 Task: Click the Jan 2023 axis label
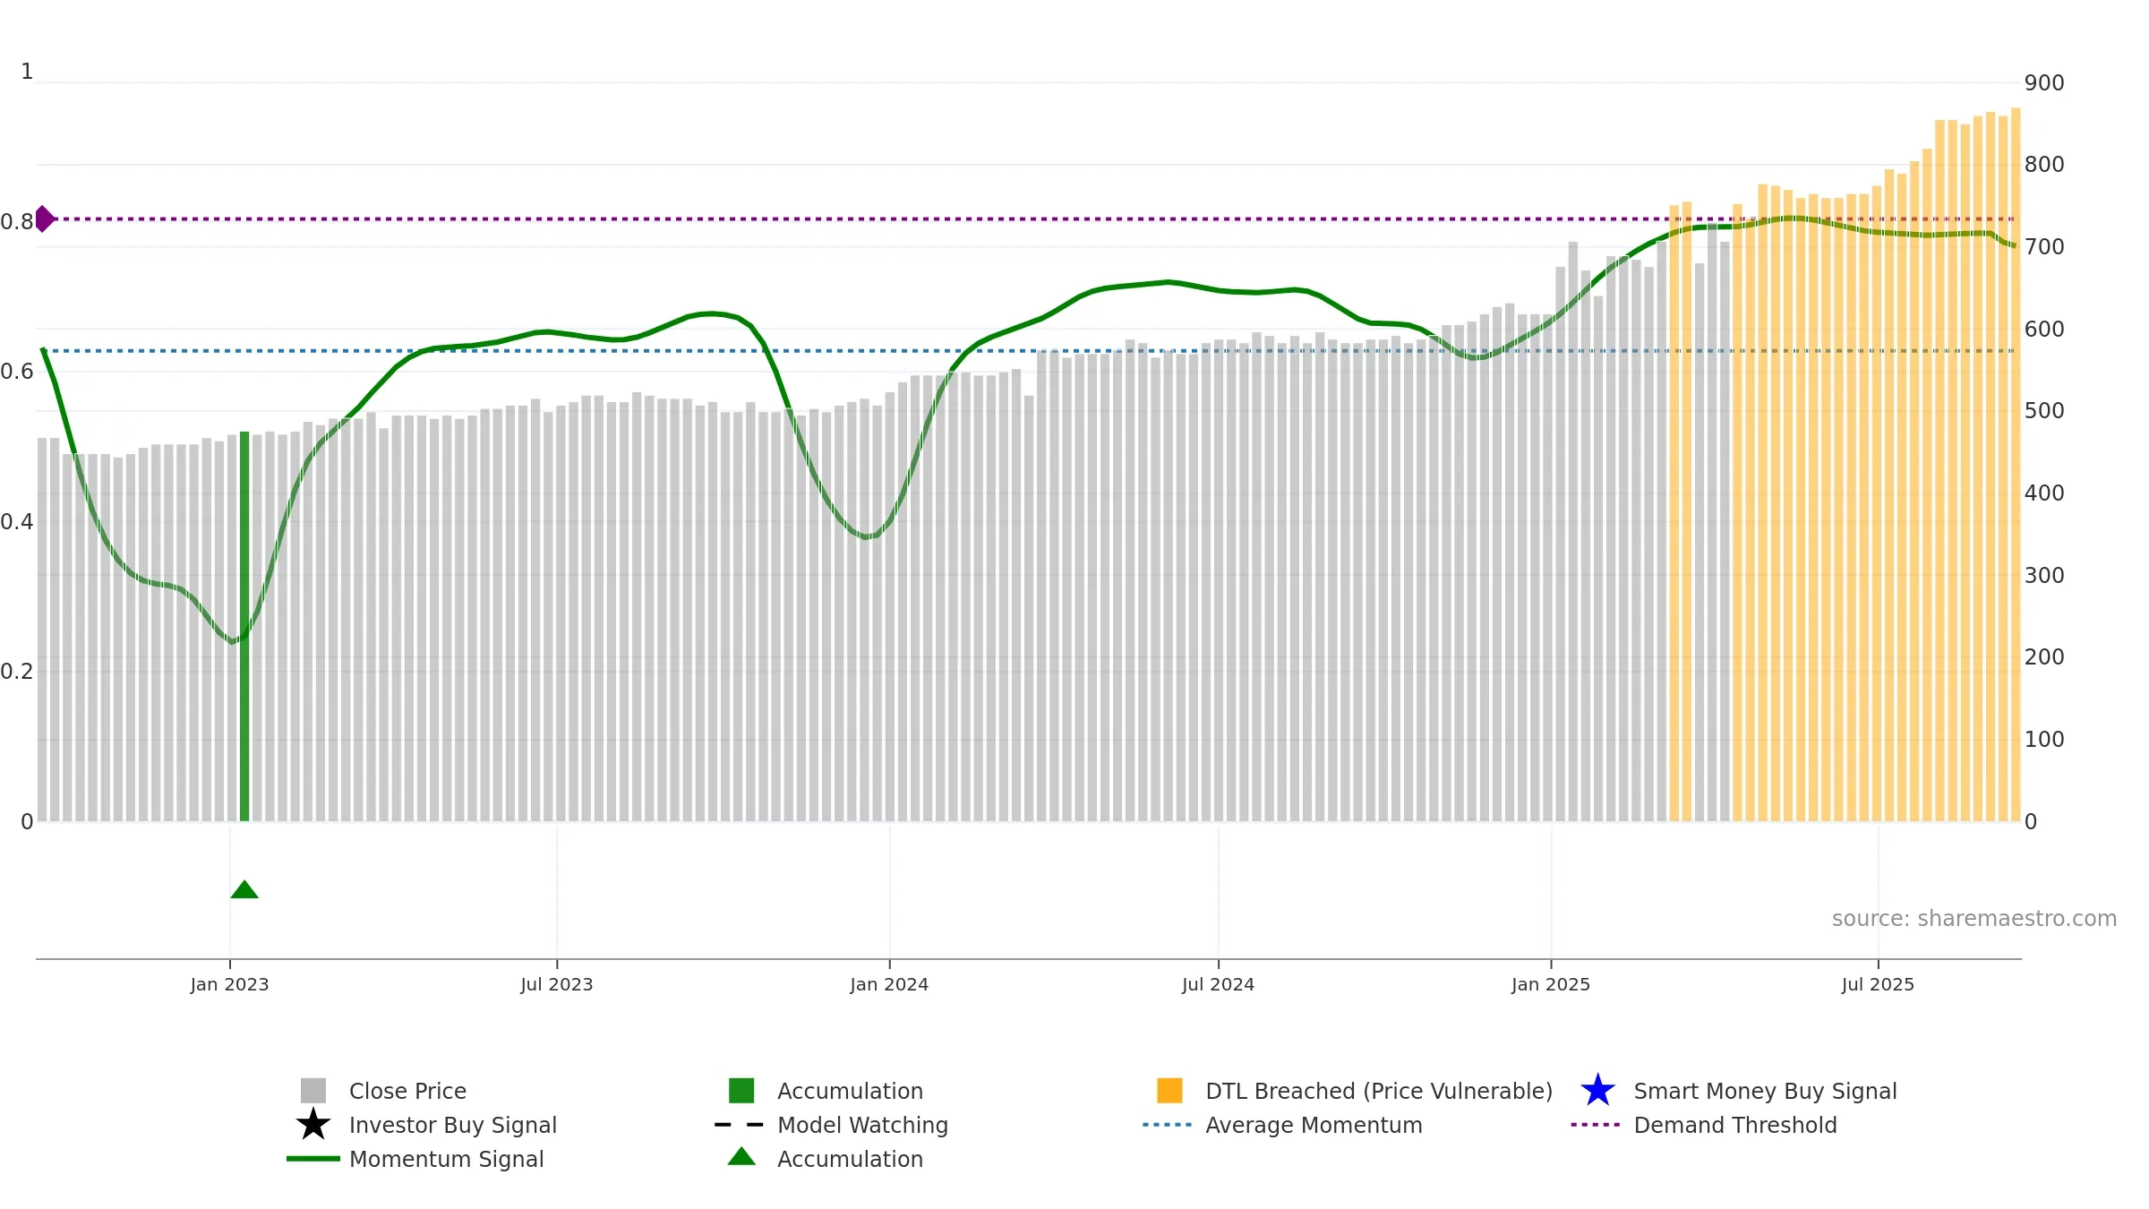pyautogui.click(x=229, y=984)
